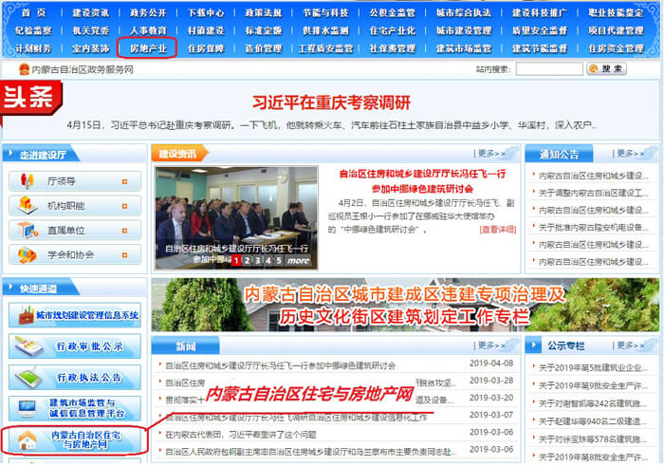Select slide 3 in the photo slideshow

click(257, 261)
